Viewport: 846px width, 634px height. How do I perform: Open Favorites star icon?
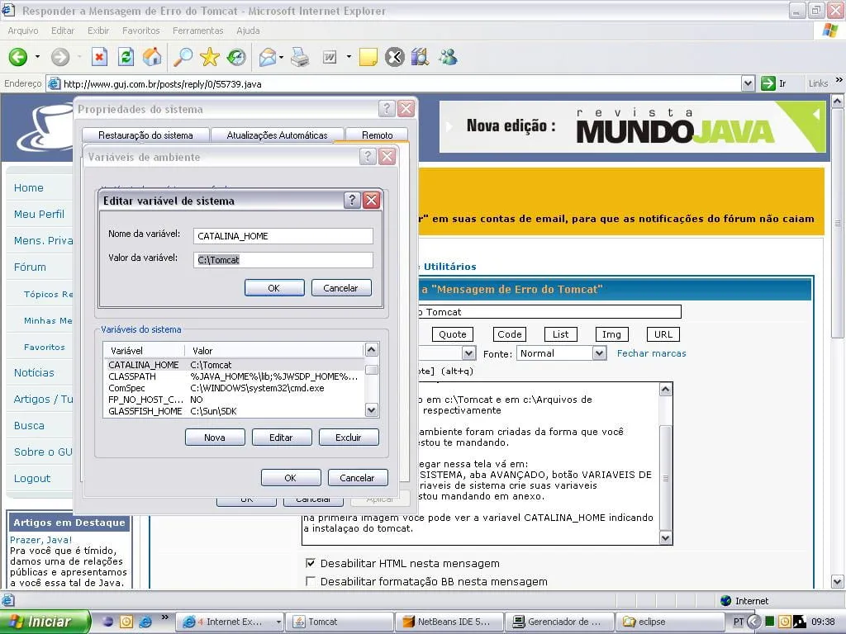click(209, 57)
